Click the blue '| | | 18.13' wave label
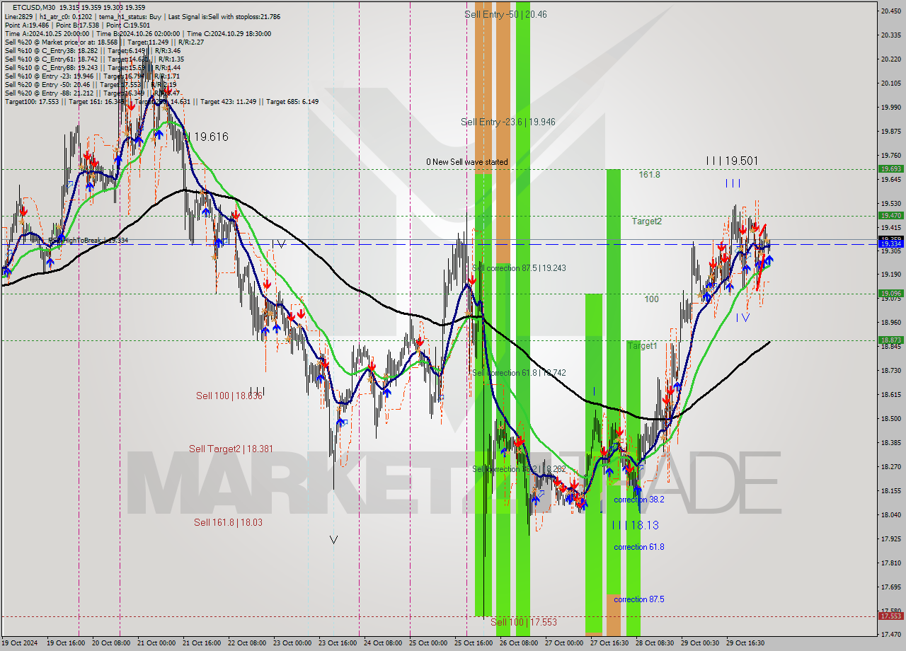Image resolution: width=906 pixels, height=651 pixels. pyautogui.click(x=635, y=525)
